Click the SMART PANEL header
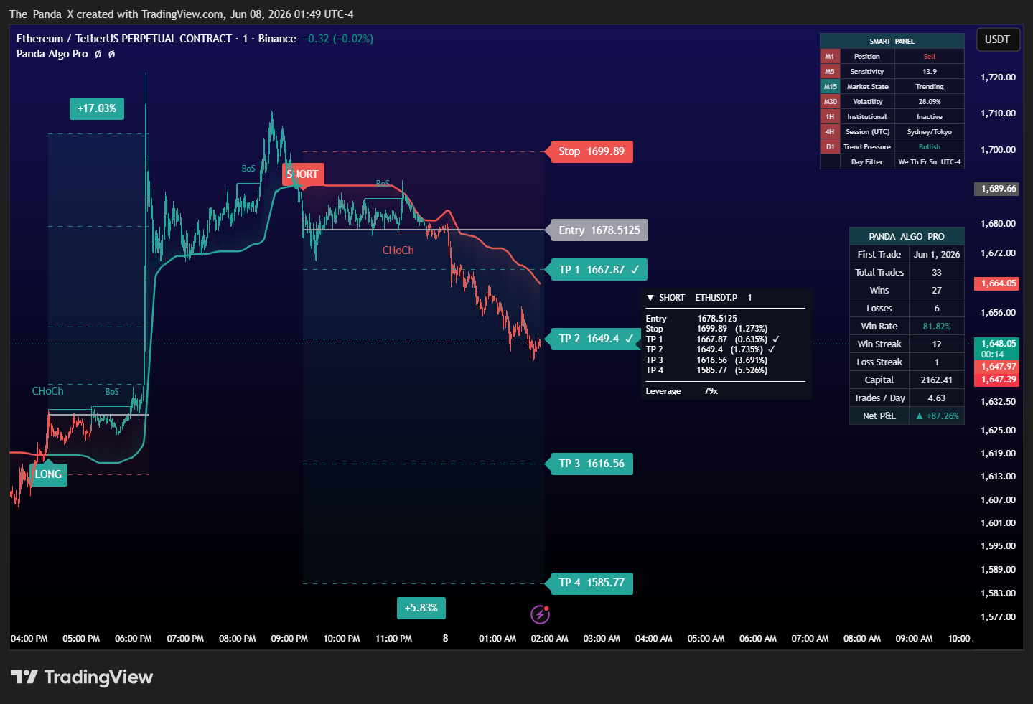Viewport: 1033px width, 704px height. [x=892, y=41]
